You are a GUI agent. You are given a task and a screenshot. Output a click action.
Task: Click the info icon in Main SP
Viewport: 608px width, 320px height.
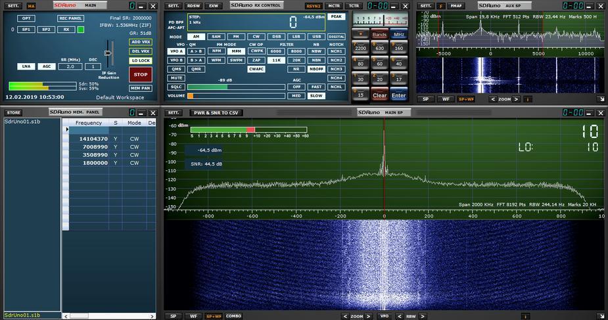coord(525,316)
